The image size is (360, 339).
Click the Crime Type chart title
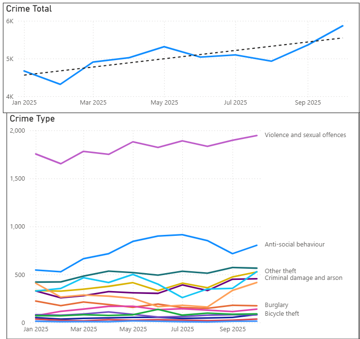point(32,119)
